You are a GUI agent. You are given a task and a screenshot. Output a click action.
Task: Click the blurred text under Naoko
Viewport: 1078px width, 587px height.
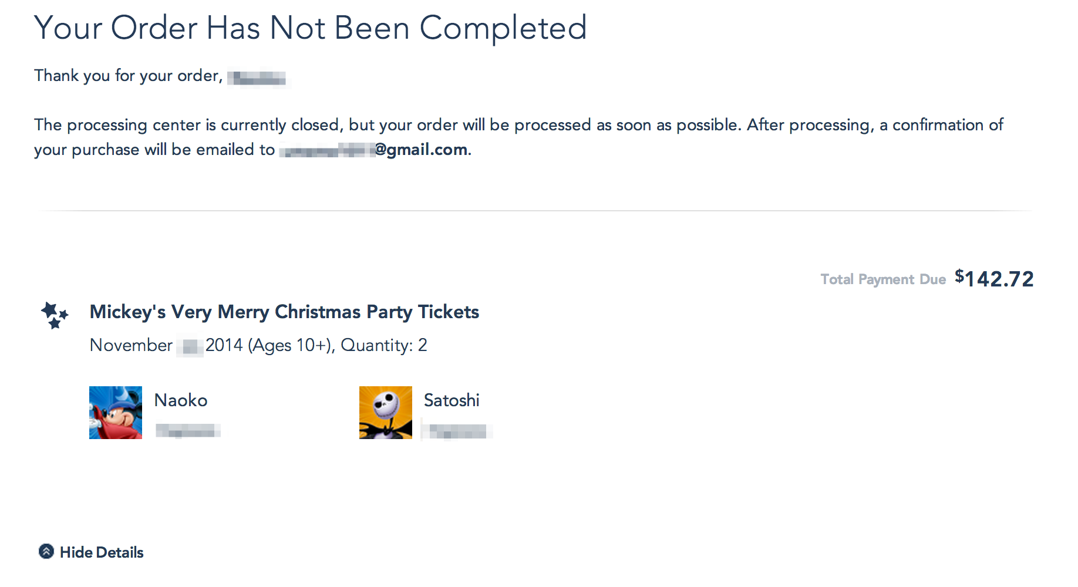[188, 431]
